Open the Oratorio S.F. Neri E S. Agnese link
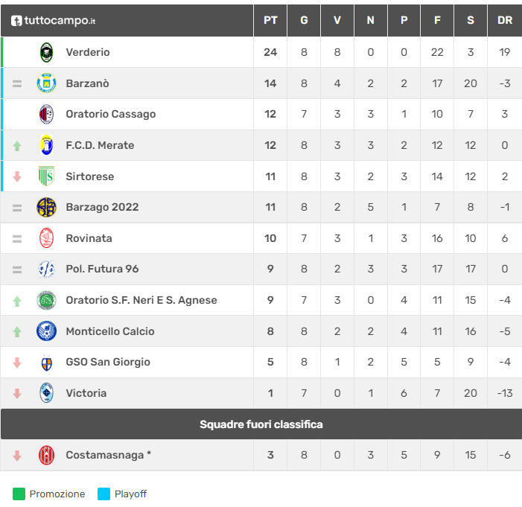Image resolution: width=522 pixels, height=507 pixels. [141, 300]
